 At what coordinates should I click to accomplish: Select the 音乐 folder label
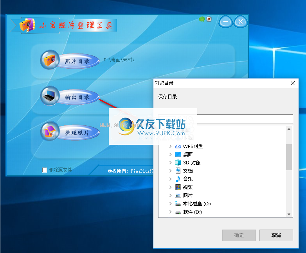pos(188,179)
